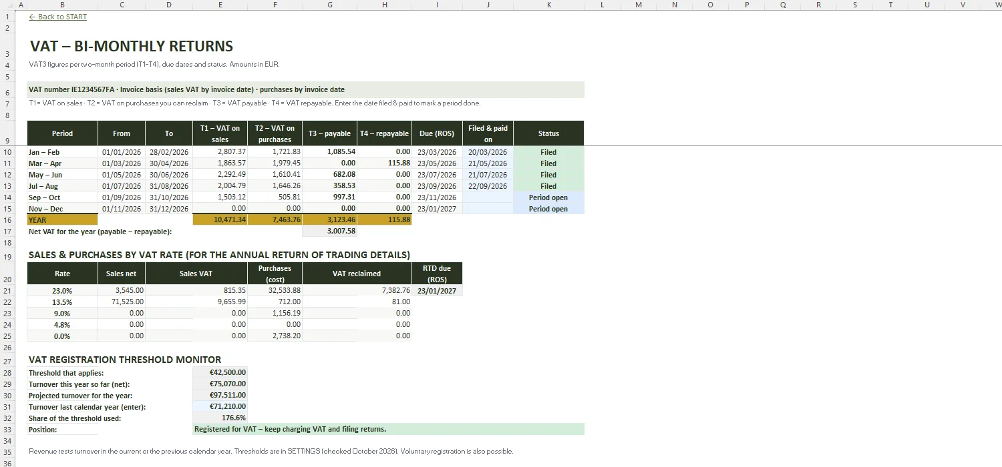Select column Q via its header

783,5
